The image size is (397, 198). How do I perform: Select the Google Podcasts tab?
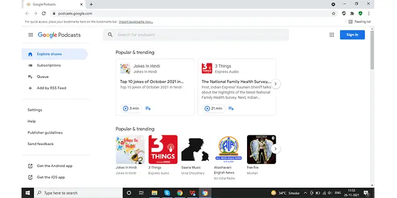point(55,4)
